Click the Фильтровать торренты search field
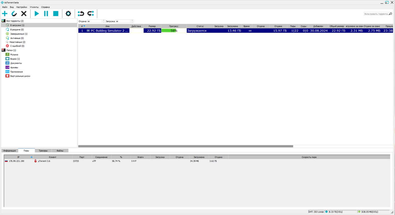This screenshot has width=395, height=215. [376, 14]
